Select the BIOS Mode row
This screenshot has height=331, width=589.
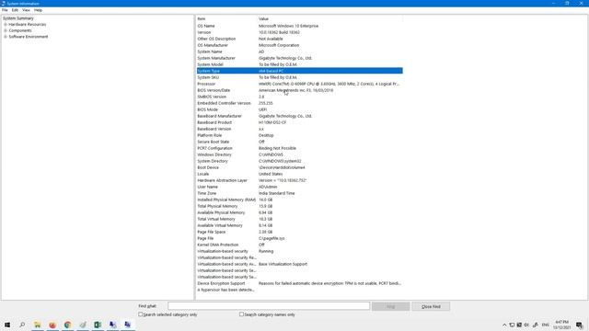[299, 109]
